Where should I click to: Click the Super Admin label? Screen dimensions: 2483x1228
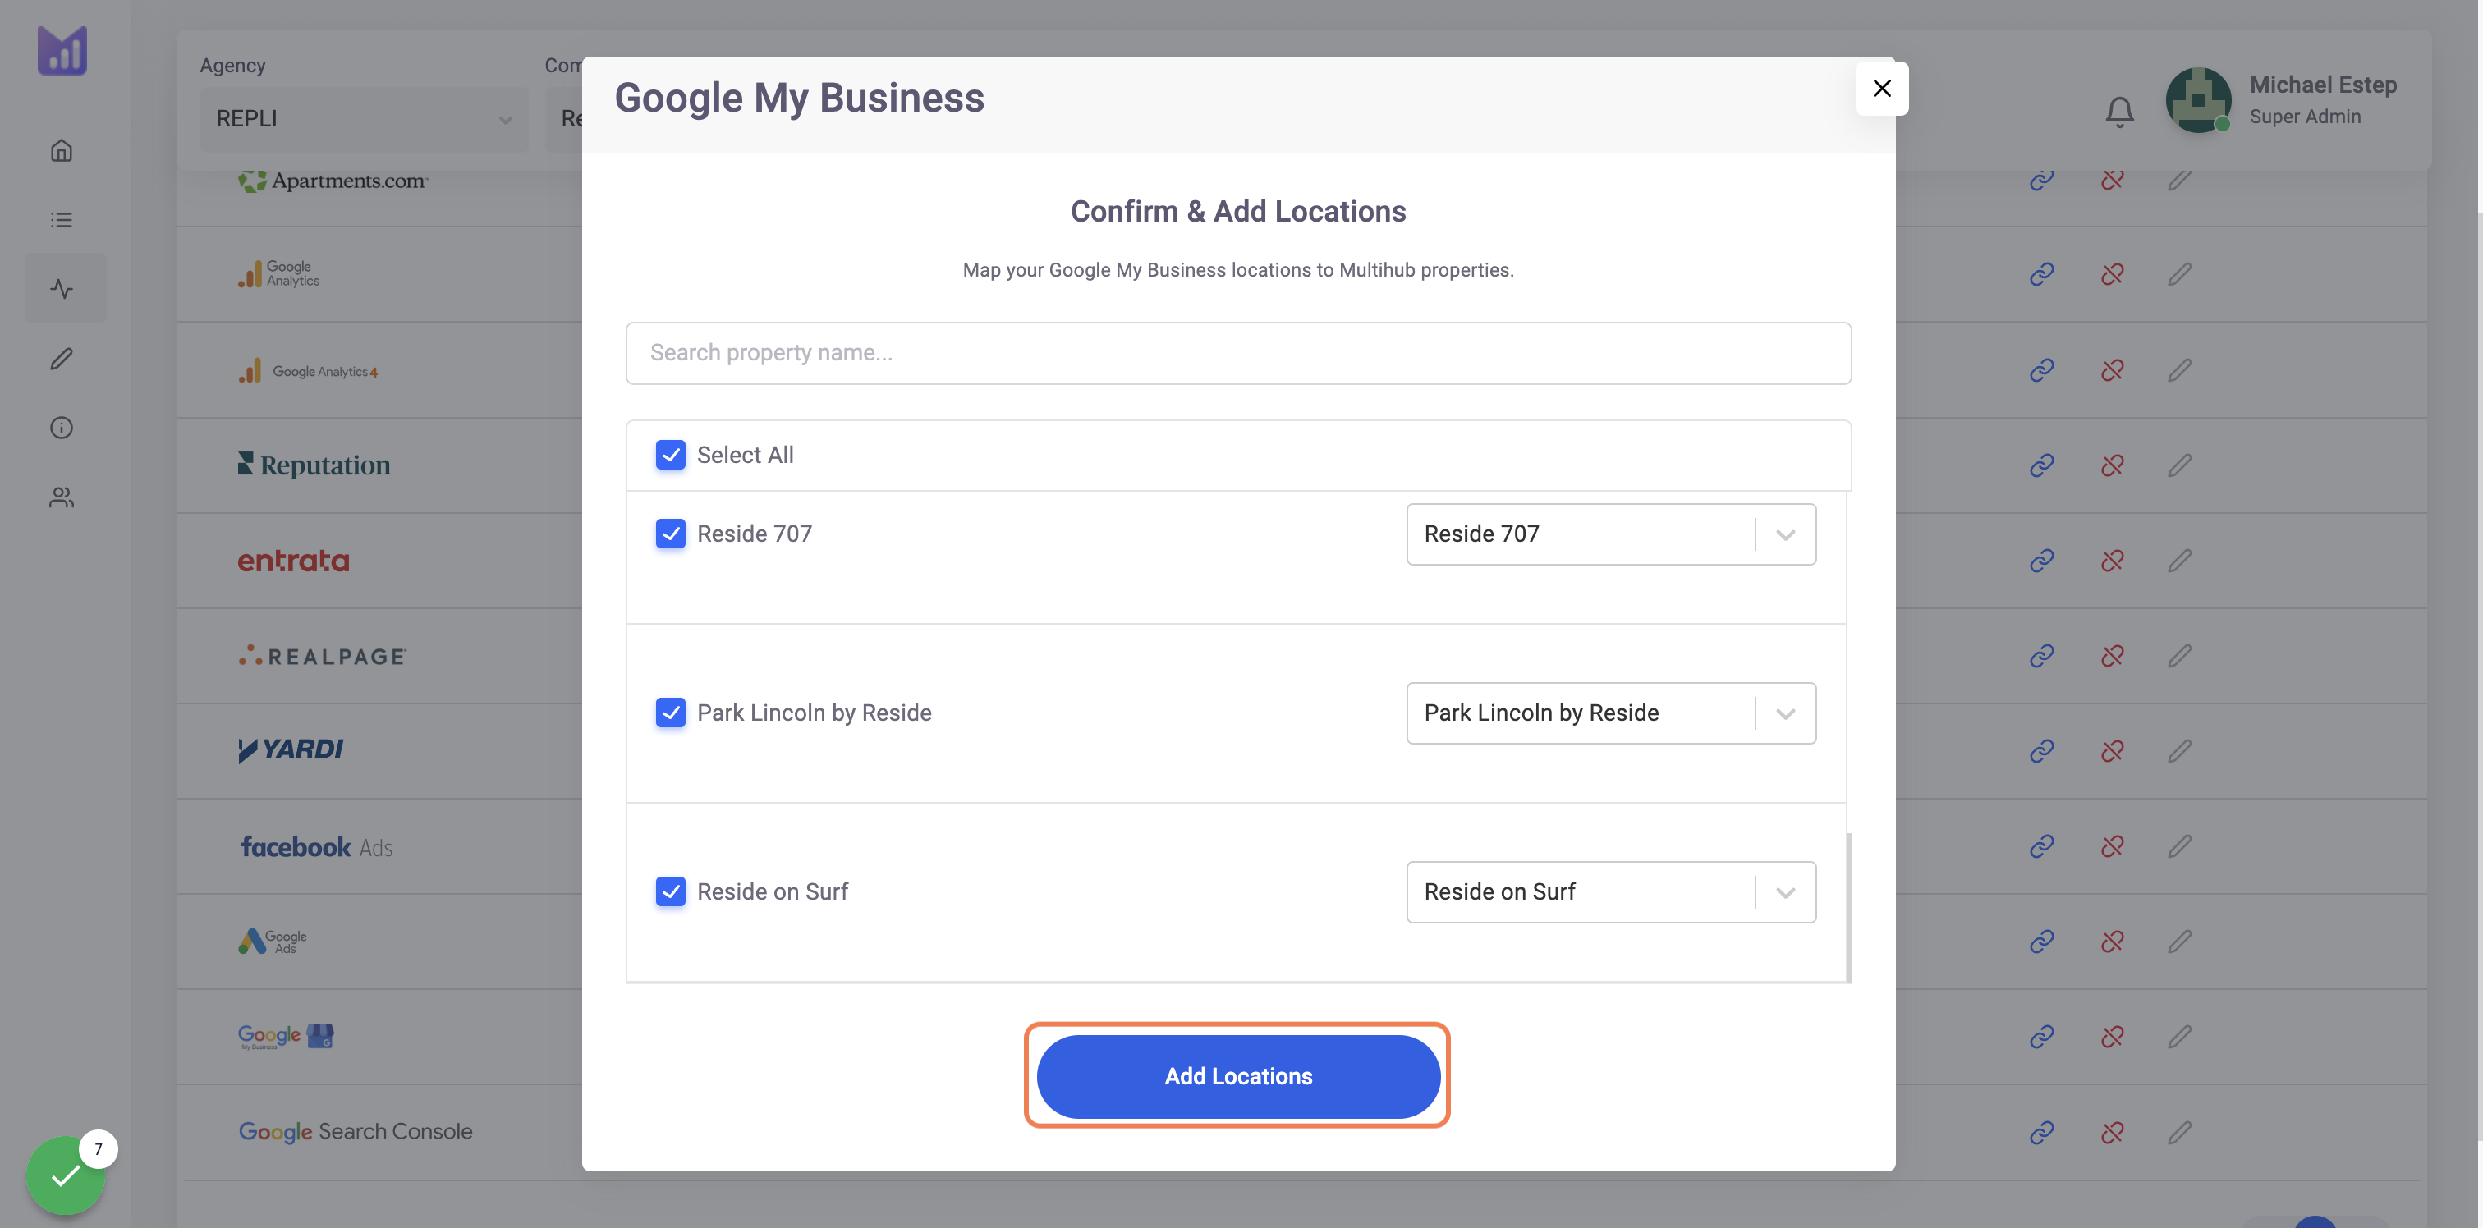click(x=2305, y=117)
